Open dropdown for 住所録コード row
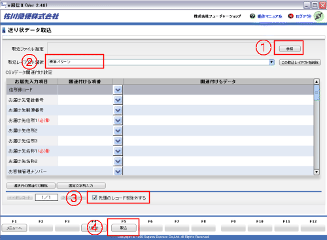This screenshot has width=327, height=240. [118, 89]
